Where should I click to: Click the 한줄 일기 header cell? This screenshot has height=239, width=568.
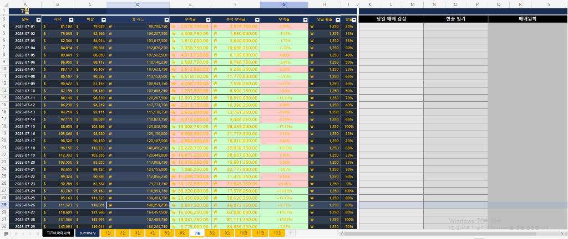click(456, 19)
